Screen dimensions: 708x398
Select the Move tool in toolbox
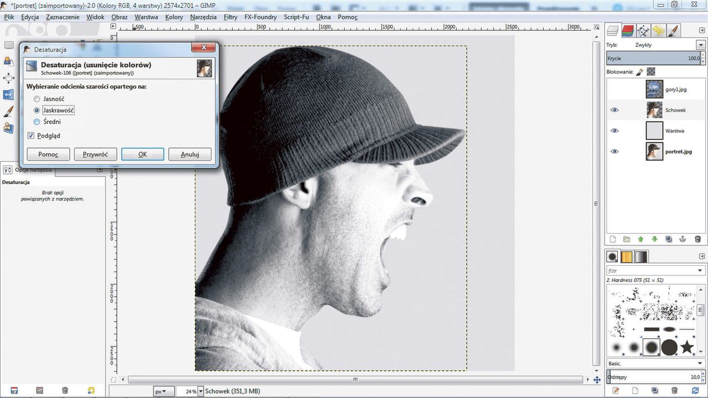pyautogui.click(x=8, y=78)
